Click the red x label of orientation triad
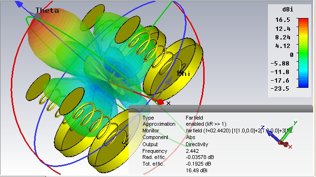This screenshot has height=177, width=316. [x=290, y=147]
